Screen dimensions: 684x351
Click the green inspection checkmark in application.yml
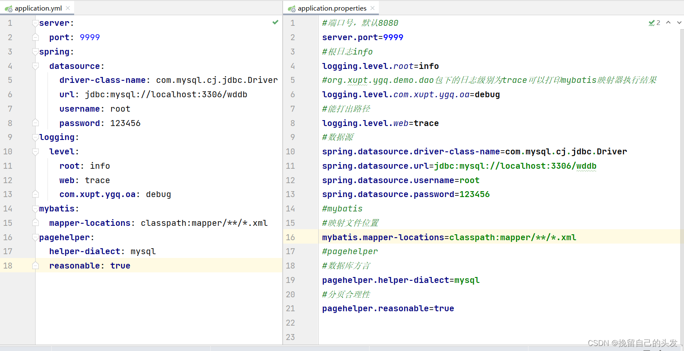(275, 22)
